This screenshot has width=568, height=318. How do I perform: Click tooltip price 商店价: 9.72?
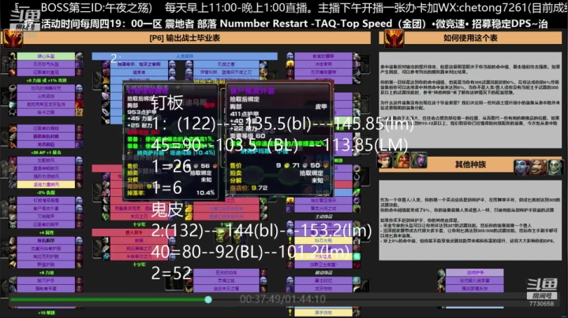tap(248, 188)
